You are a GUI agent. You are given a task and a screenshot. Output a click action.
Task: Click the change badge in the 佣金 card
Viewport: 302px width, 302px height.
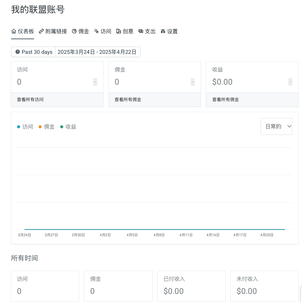(193, 82)
